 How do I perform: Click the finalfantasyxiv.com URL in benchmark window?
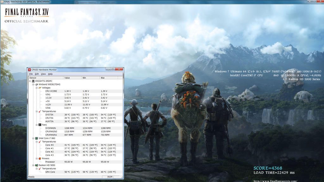click(276, 181)
